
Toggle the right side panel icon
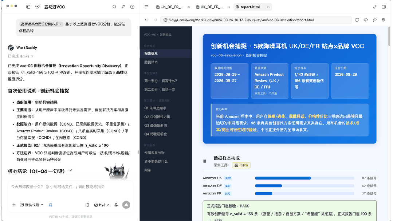tap(384, 7)
